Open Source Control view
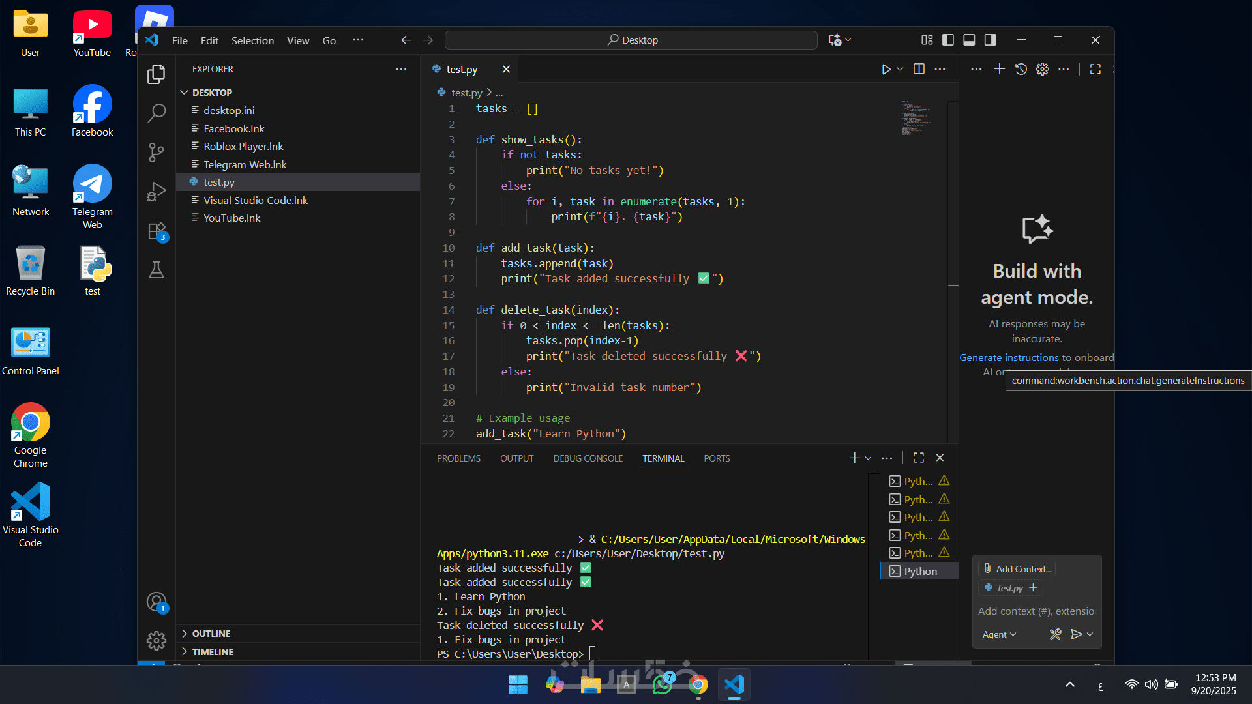Screen dimensions: 1252x704 (x=156, y=153)
